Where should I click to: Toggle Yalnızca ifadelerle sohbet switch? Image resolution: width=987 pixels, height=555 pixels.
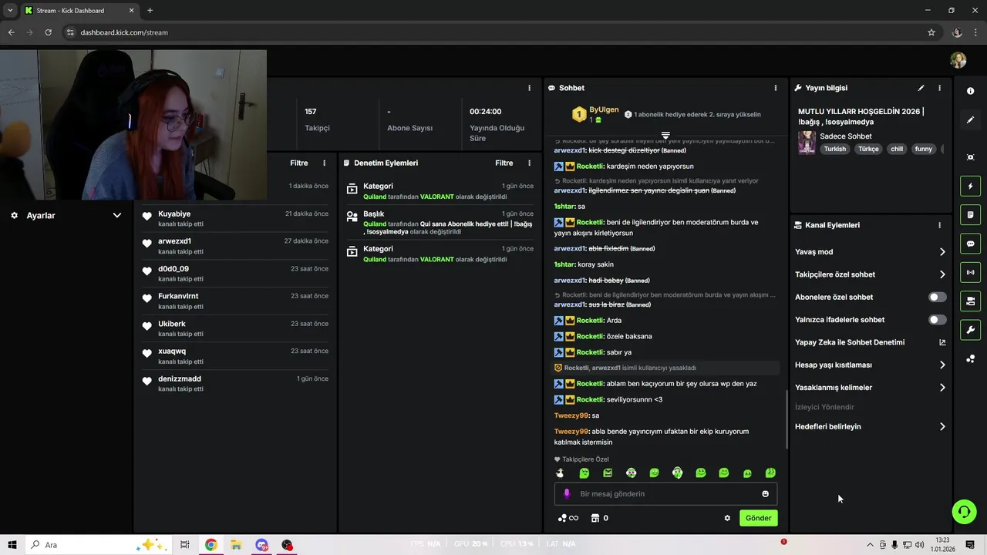pyautogui.click(x=937, y=320)
